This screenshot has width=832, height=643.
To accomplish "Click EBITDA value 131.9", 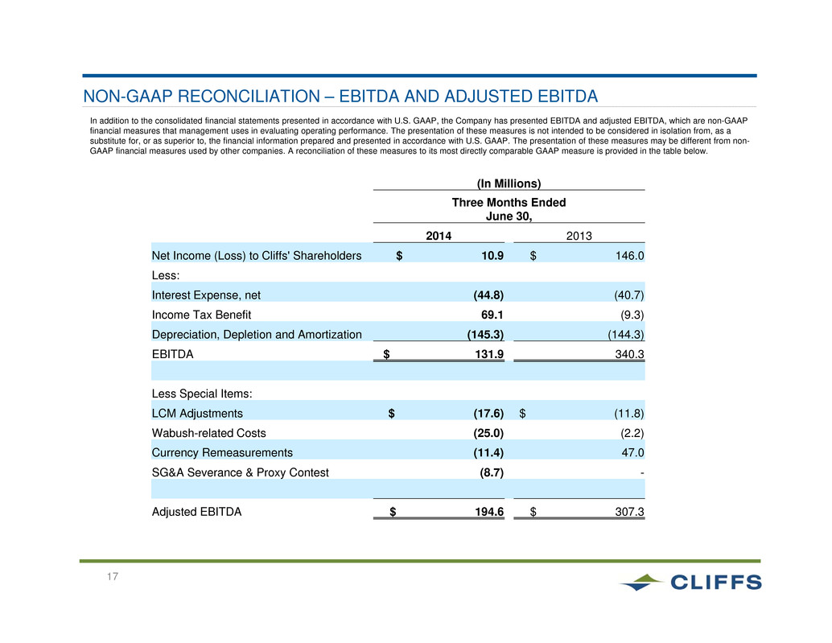I will (489, 354).
